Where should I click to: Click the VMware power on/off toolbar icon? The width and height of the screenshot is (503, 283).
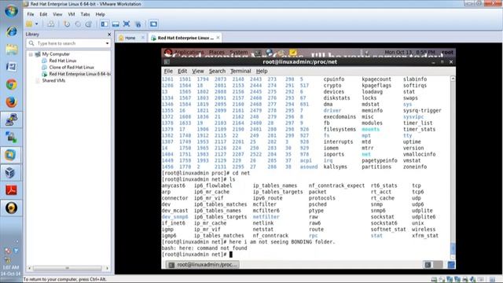tap(30, 24)
